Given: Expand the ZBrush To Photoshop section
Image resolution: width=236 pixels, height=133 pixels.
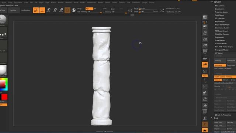Looking at the screenshot, I should click(223, 115).
